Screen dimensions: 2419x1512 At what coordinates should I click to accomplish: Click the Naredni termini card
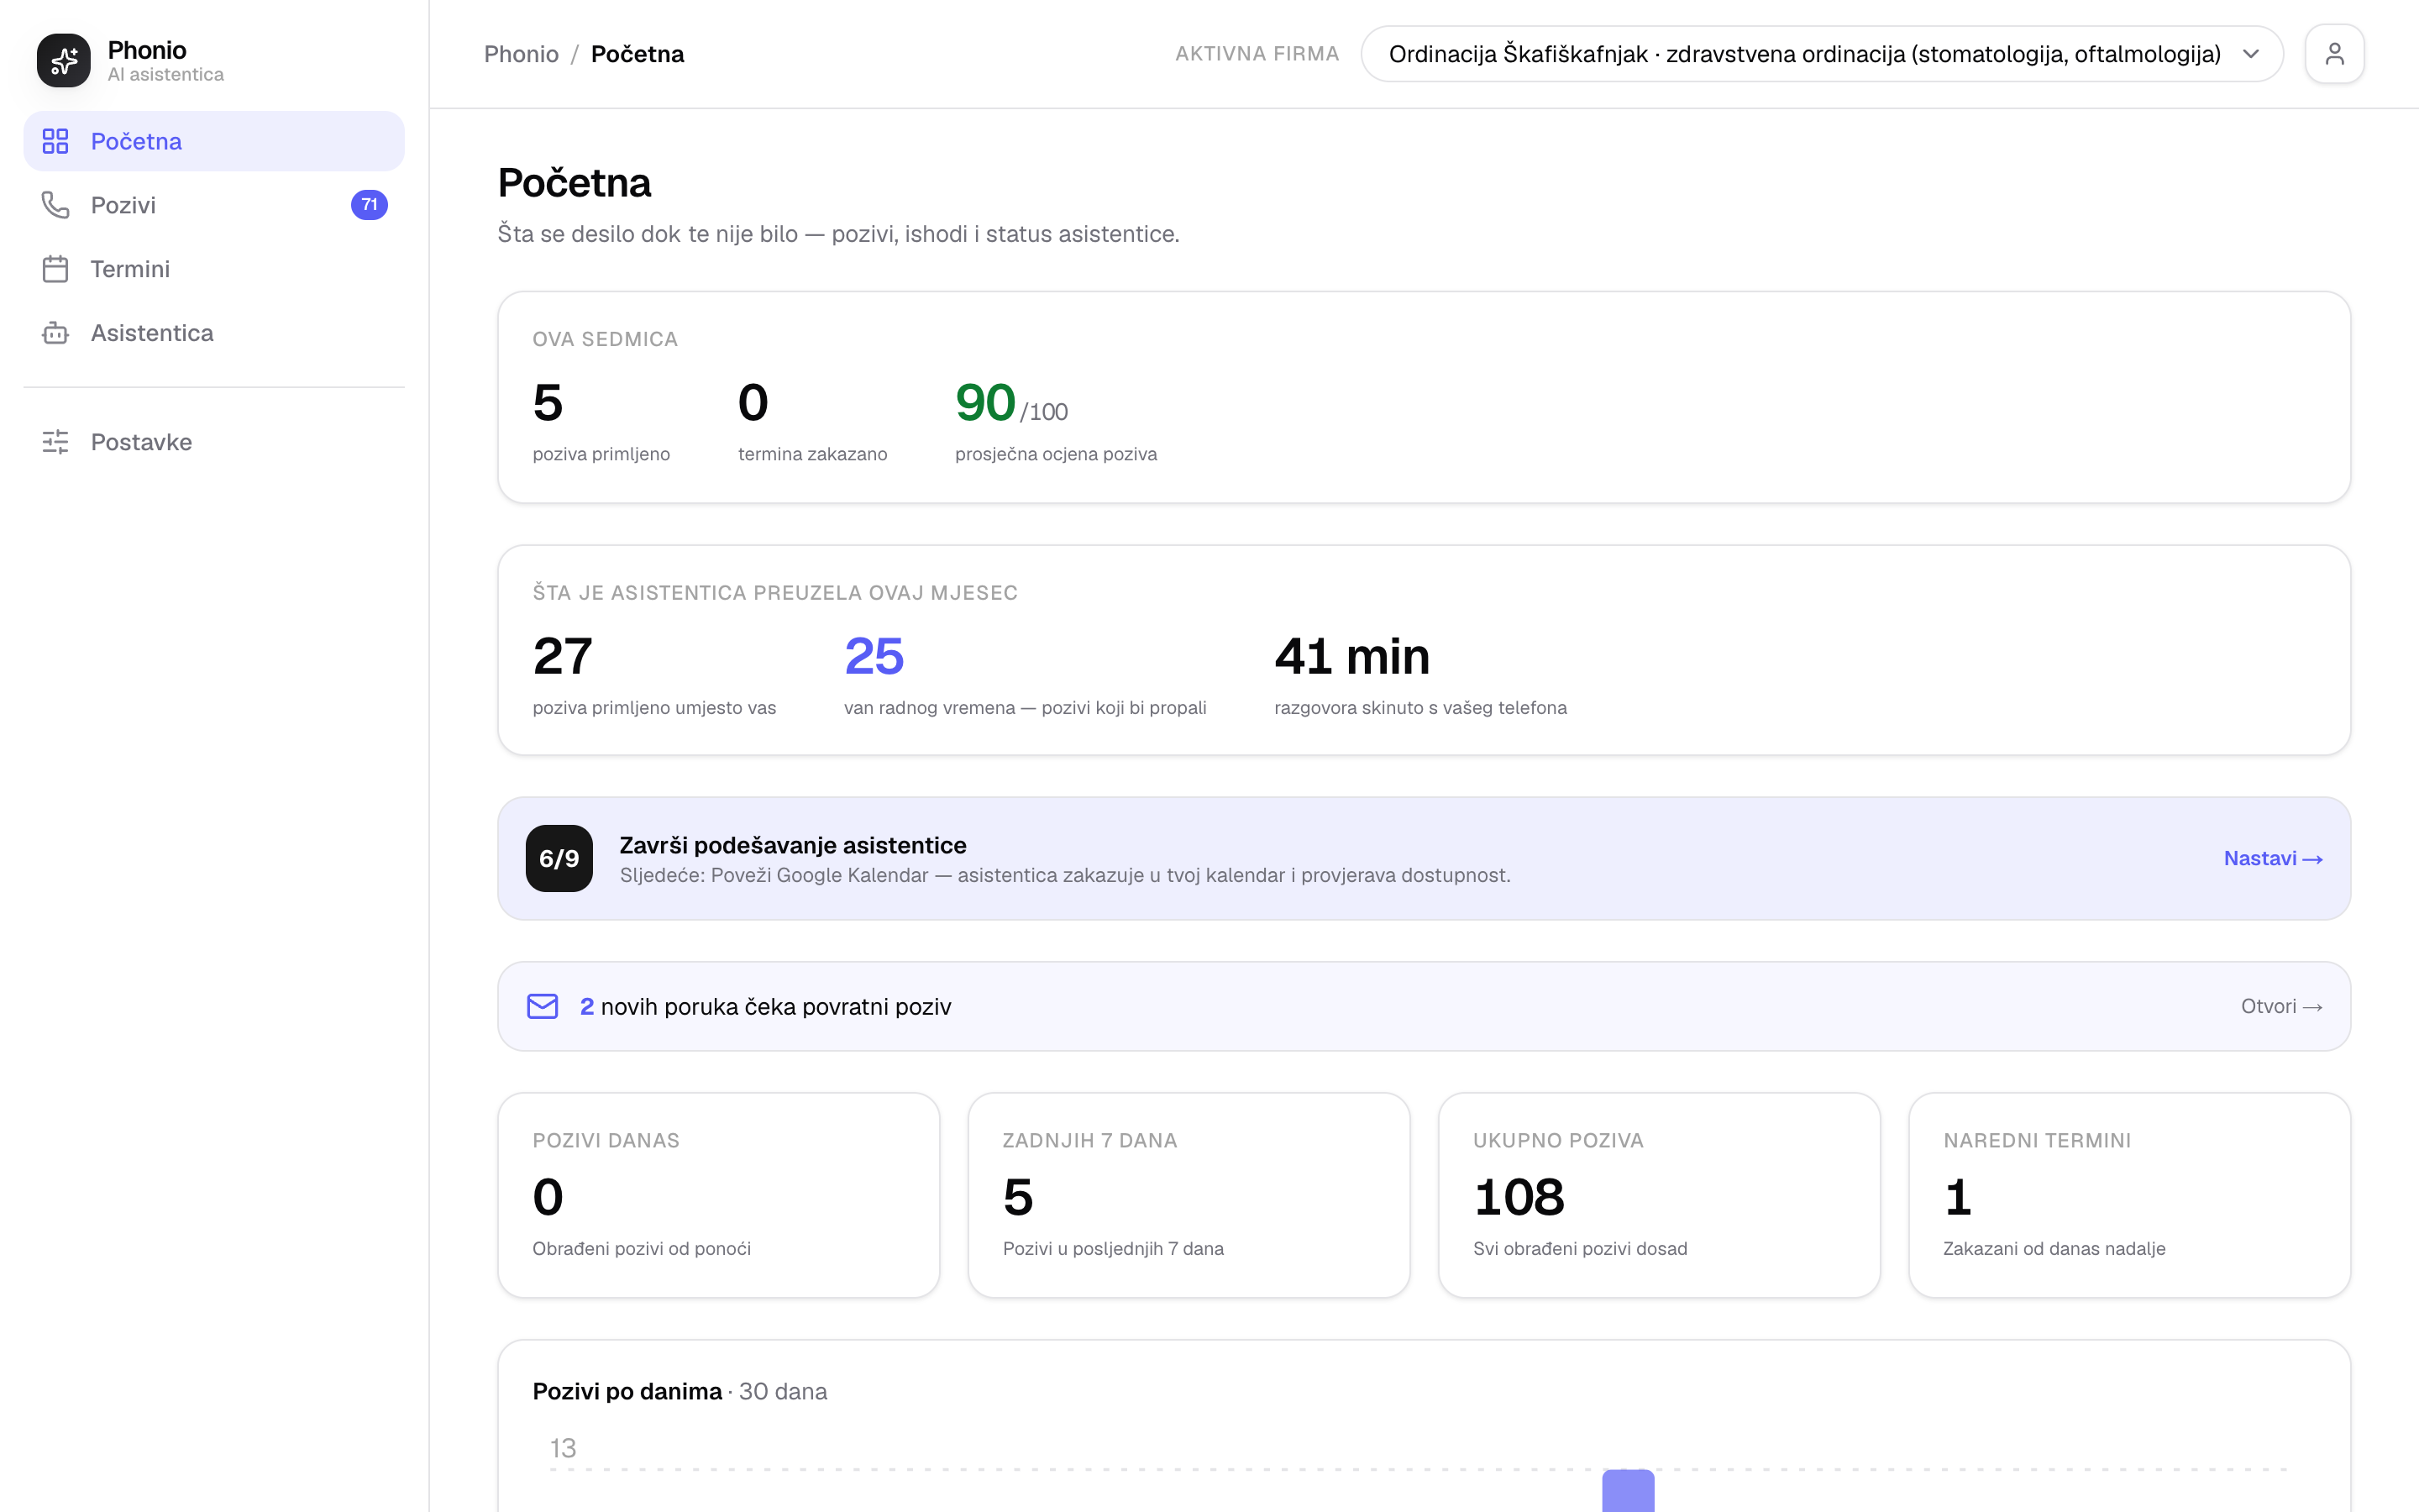2129,1195
